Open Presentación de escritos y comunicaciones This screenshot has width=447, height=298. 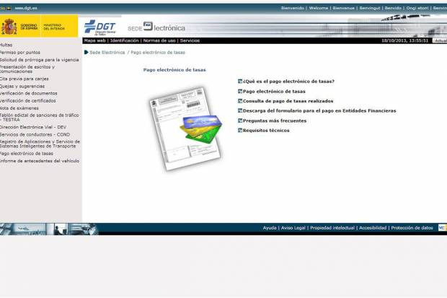pyautogui.click(x=27, y=69)
